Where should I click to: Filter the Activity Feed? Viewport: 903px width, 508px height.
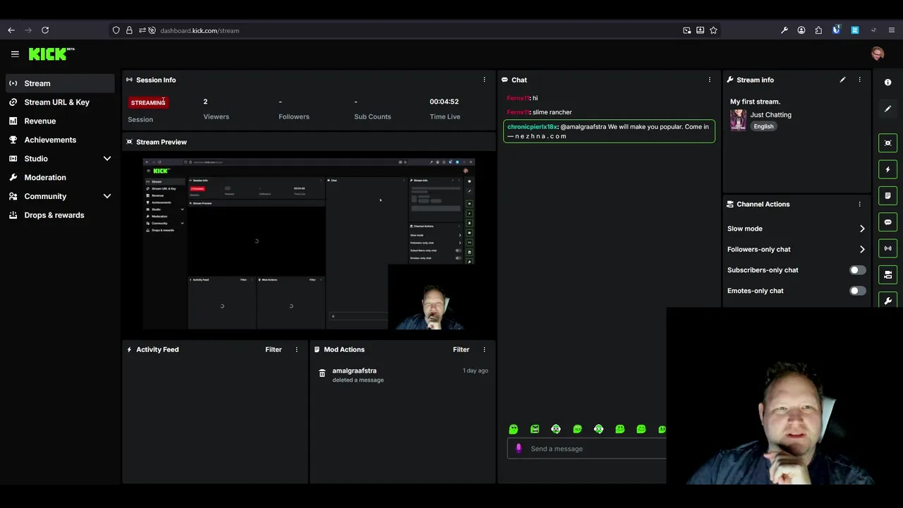tap(273, 349)
